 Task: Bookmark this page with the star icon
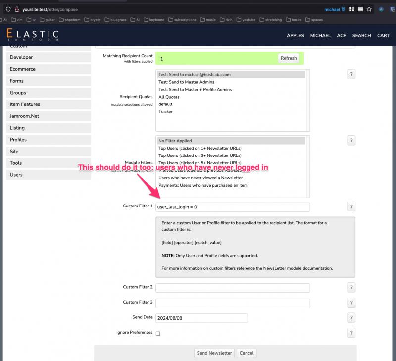point(369,9)
